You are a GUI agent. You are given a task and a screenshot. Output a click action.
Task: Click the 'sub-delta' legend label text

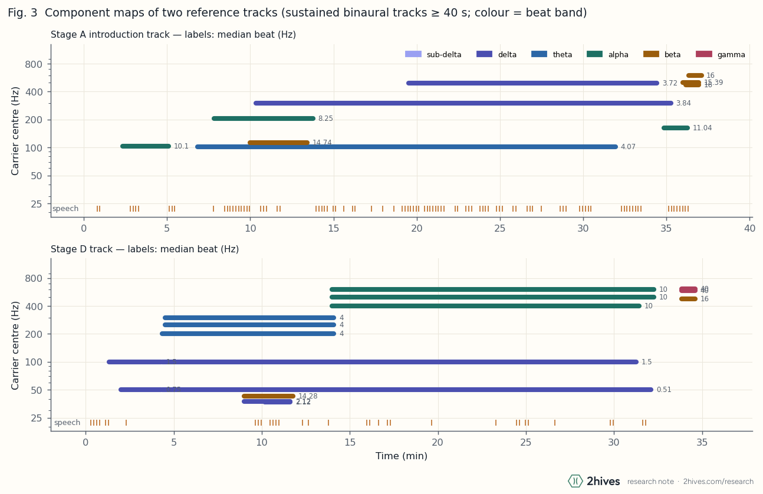click(x=444, y=55)
